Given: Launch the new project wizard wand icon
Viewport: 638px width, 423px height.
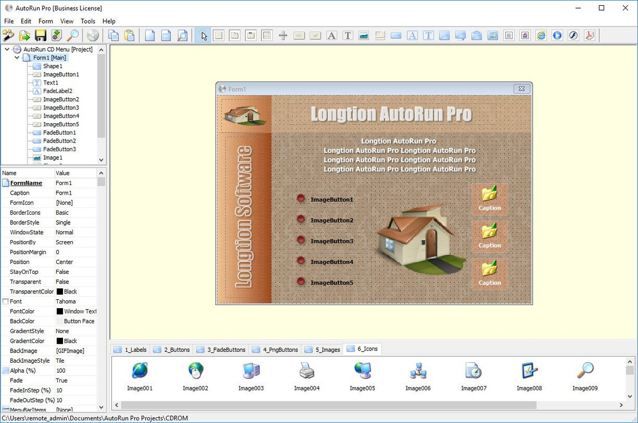Looking at the screenshot, I should tap(8, 35).
